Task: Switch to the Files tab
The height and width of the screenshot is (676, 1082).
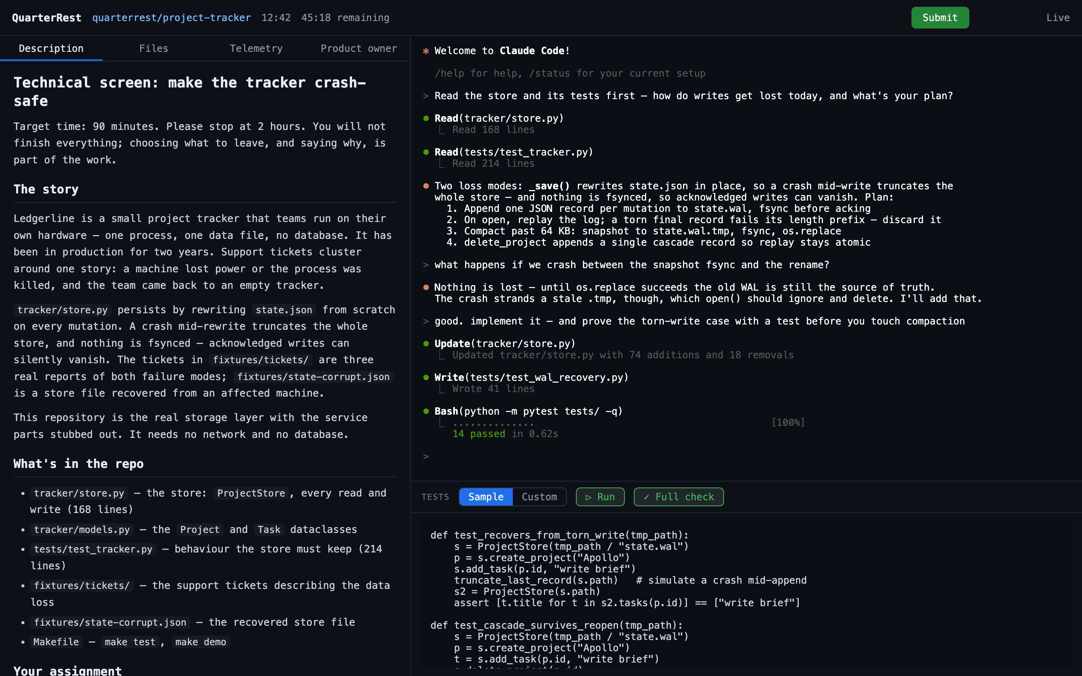Action: 153,48
